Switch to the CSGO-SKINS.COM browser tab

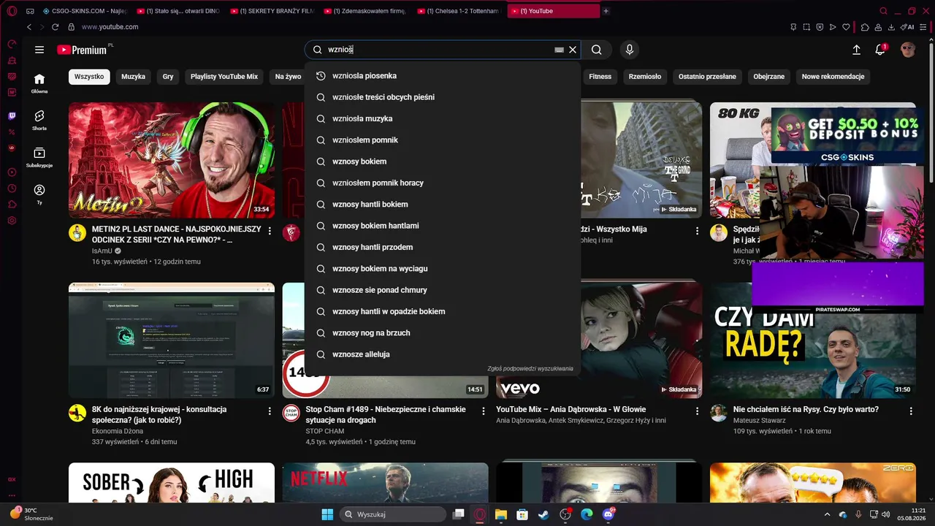[85, 11]
